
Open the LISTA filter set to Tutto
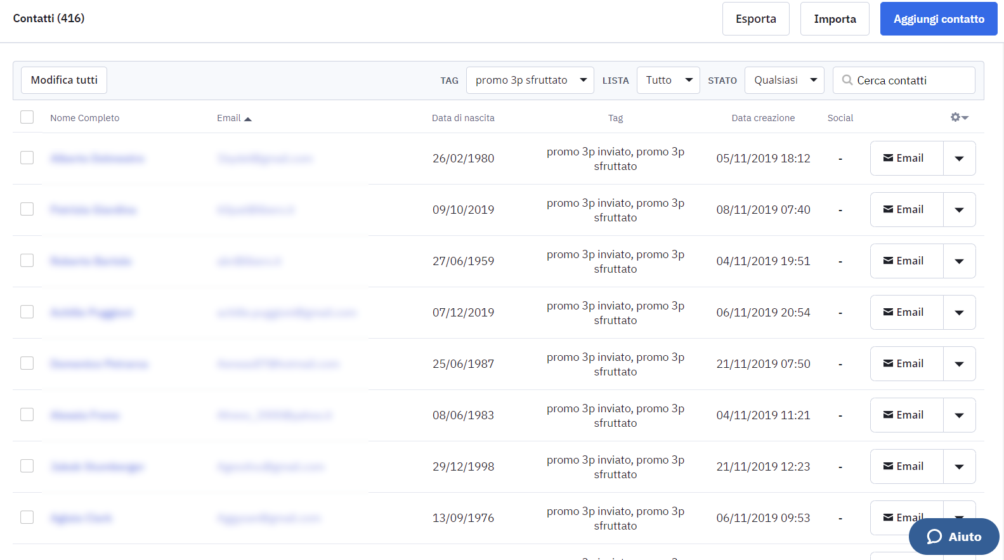tap(668, 80)
